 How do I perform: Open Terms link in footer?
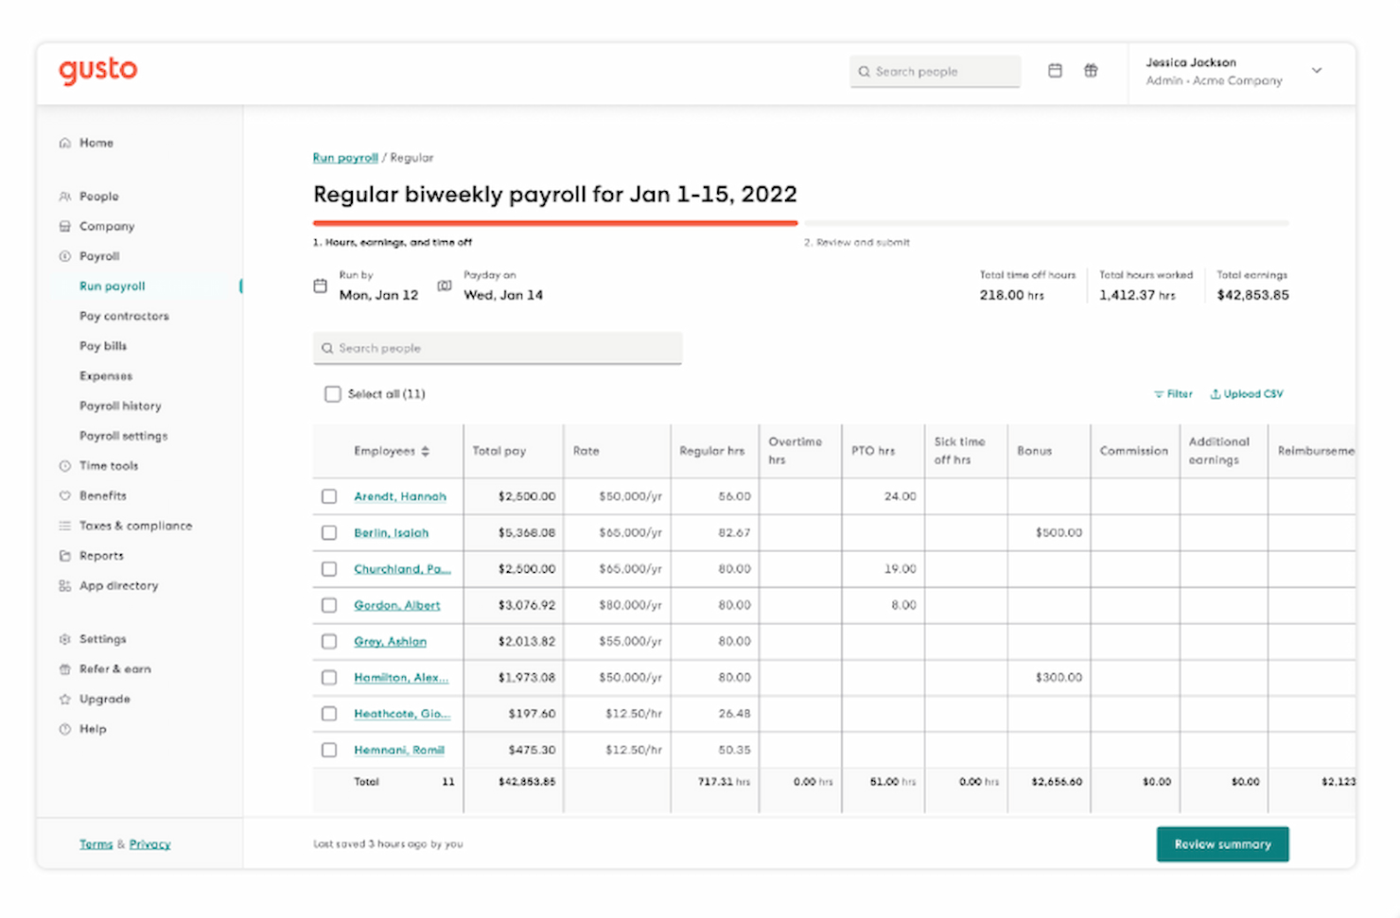point(96,844)
